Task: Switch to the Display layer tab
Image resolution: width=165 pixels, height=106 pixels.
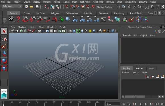Action: click(126, 68)
